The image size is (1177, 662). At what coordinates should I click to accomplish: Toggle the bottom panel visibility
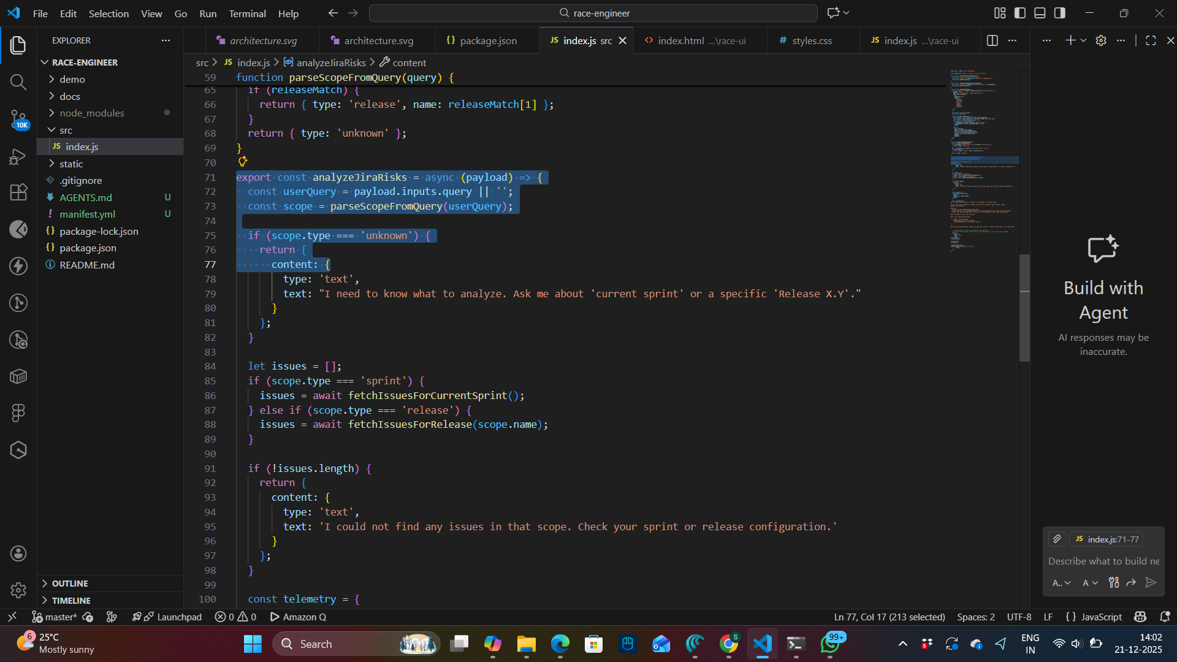coord(1040,13)
